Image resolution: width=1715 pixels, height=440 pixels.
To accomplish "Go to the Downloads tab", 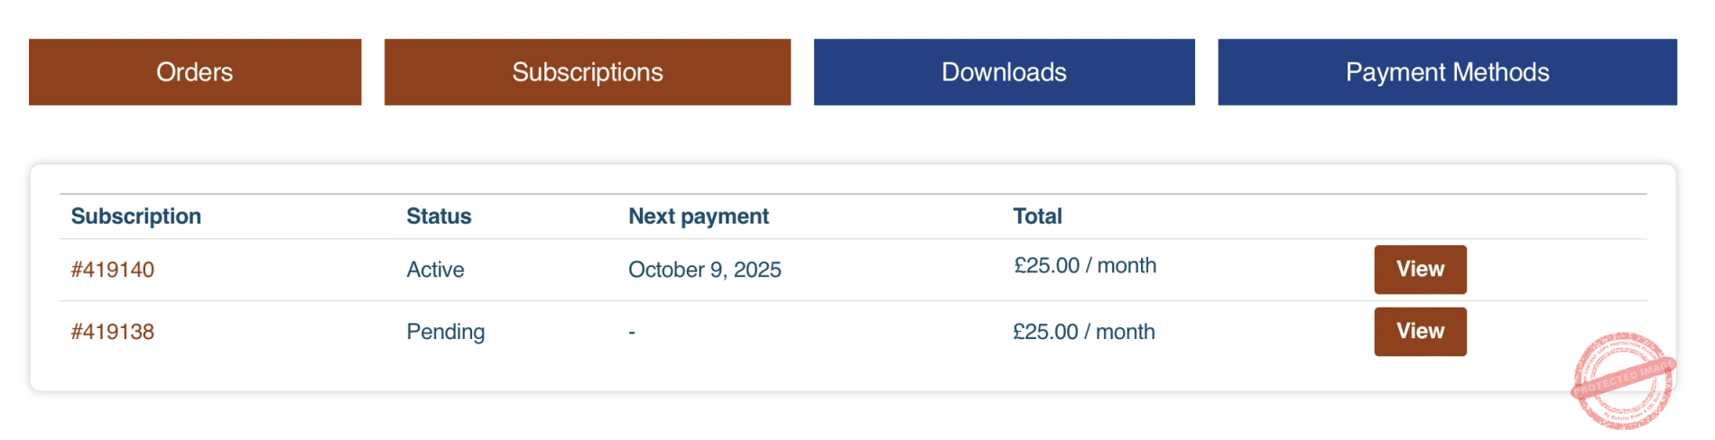I will tap(1004, 72).
